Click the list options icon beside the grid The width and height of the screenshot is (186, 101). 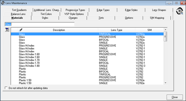click(x=7, y=29)
